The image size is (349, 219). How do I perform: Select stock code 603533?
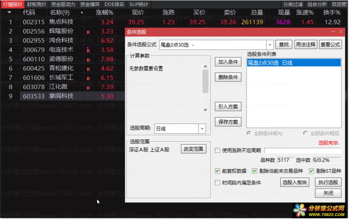[34, 96]
